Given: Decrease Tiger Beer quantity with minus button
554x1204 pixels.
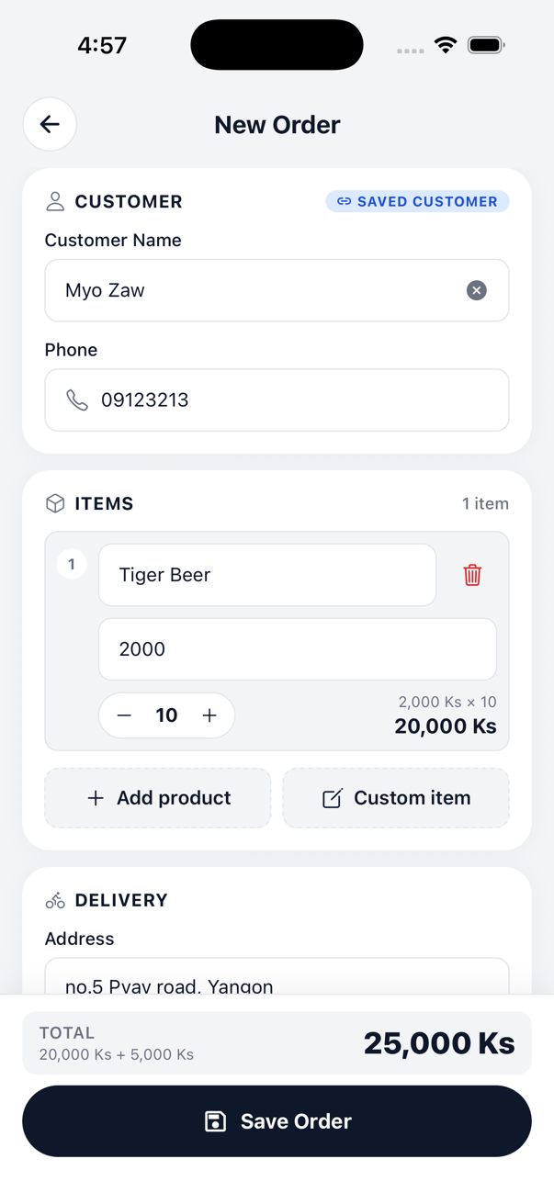Looking at the screenshot, I should pyautogui.click(x=124, y=715).
